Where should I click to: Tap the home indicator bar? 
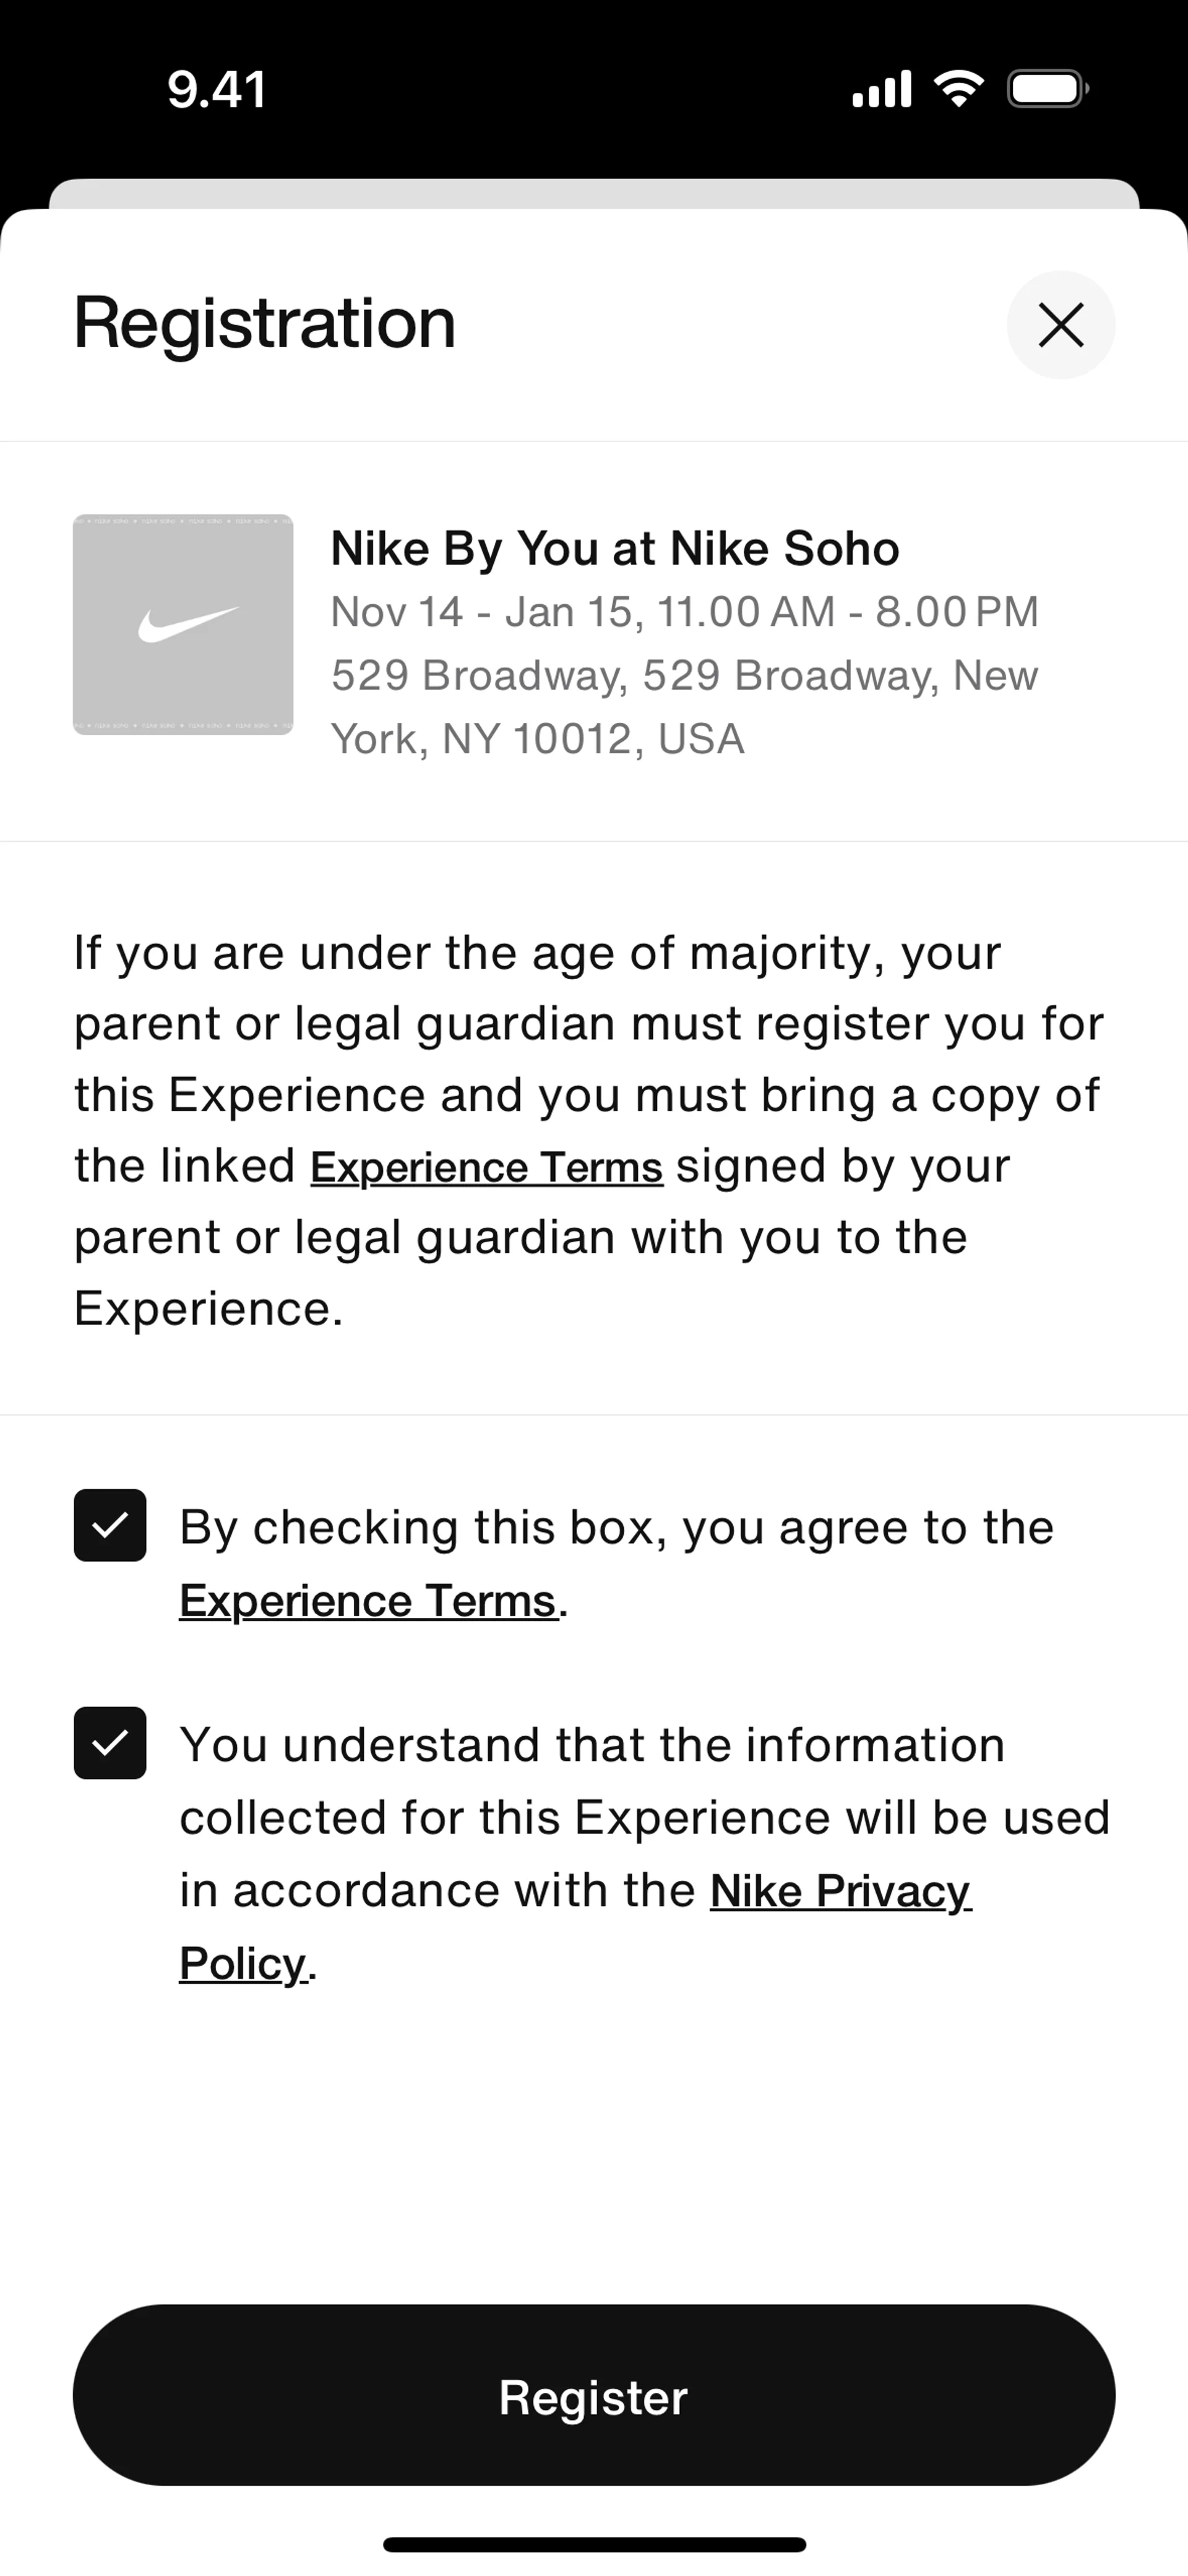594,2544
